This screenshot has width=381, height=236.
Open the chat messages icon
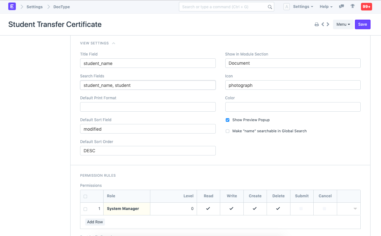tap(342, 7)
